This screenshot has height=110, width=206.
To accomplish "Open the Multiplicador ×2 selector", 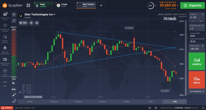I will coord(197,27).
